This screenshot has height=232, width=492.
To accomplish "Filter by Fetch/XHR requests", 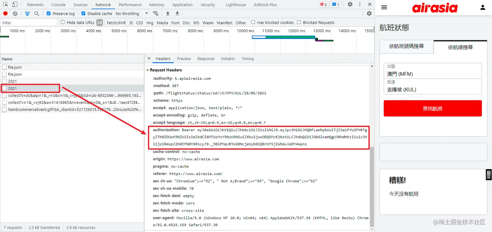I will click(x=116, y=23).
